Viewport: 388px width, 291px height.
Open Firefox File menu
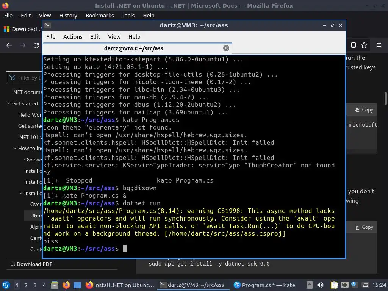click(8, 16)
